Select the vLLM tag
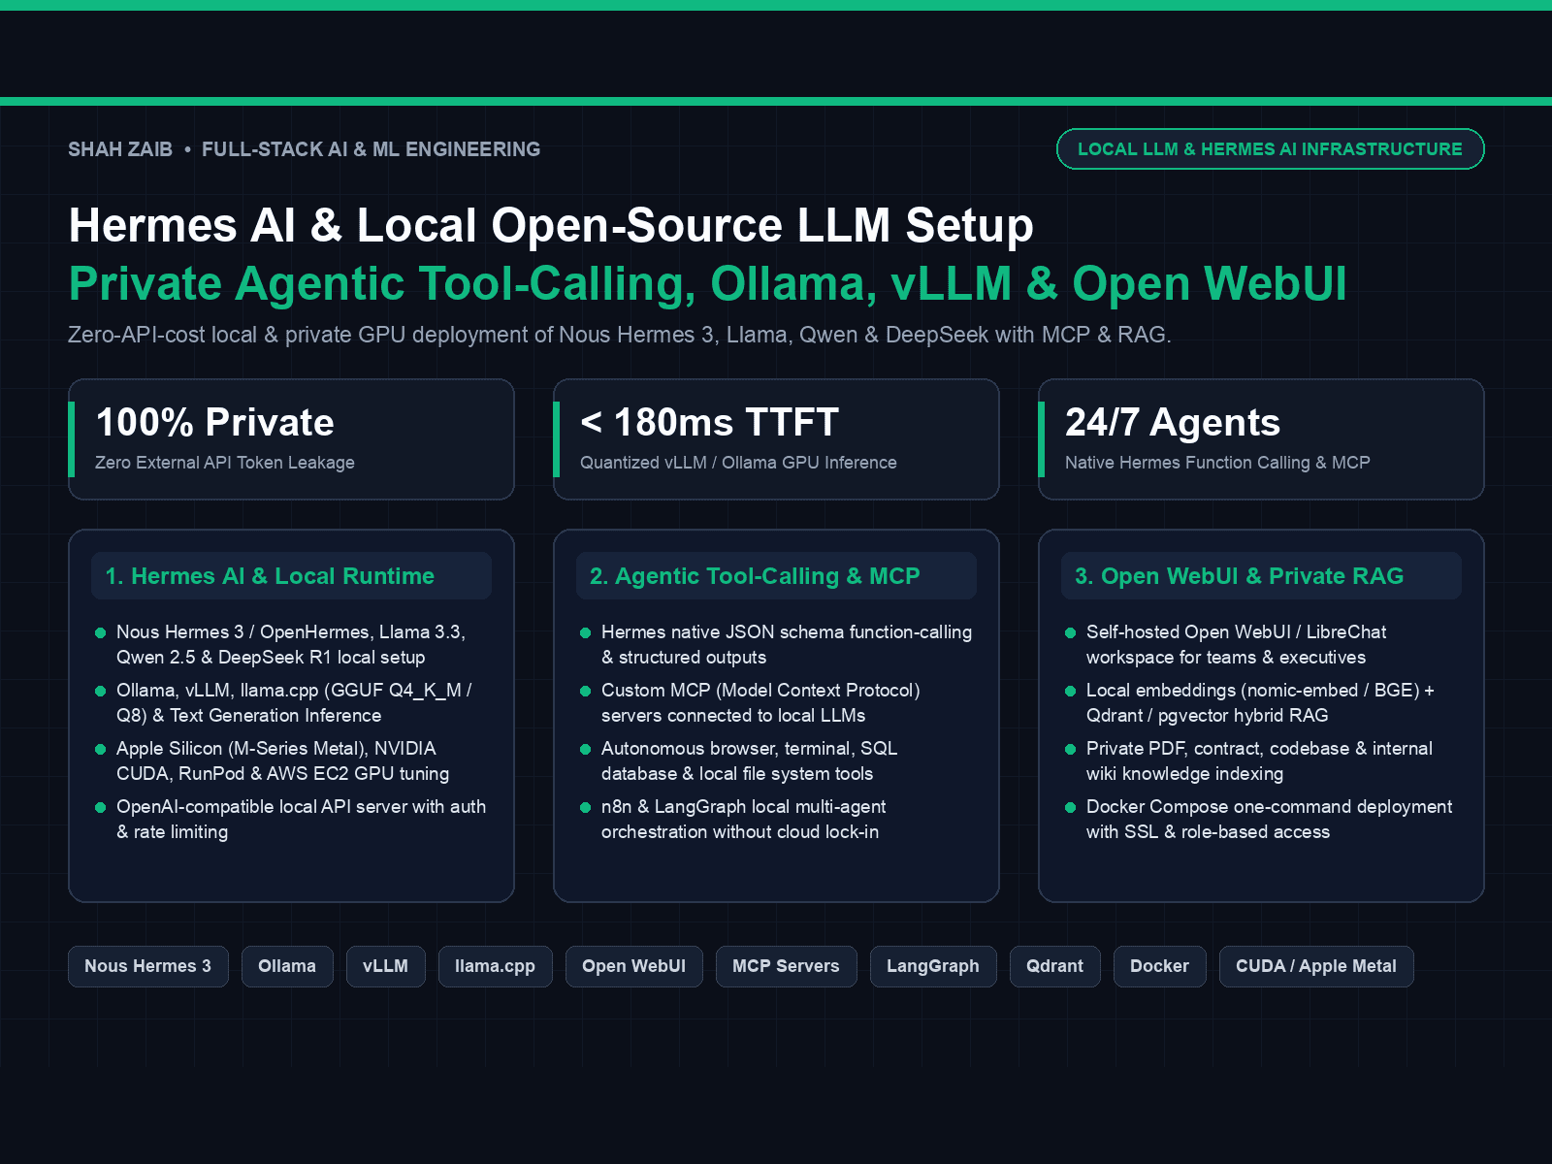Image resolution: width=1552 pixels, height=1164 pixels. (385, 966)
